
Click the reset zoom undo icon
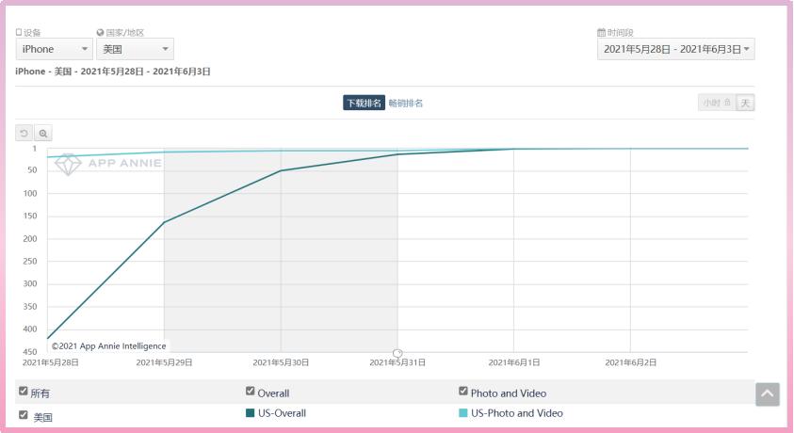(24, 134)
